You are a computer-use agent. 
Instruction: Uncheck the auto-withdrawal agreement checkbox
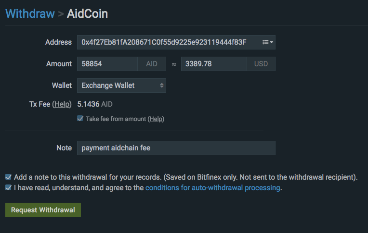(x=8, y=188)
